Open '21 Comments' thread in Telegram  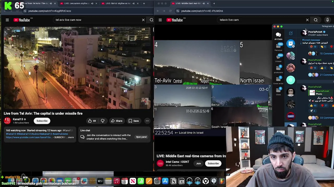327,75
